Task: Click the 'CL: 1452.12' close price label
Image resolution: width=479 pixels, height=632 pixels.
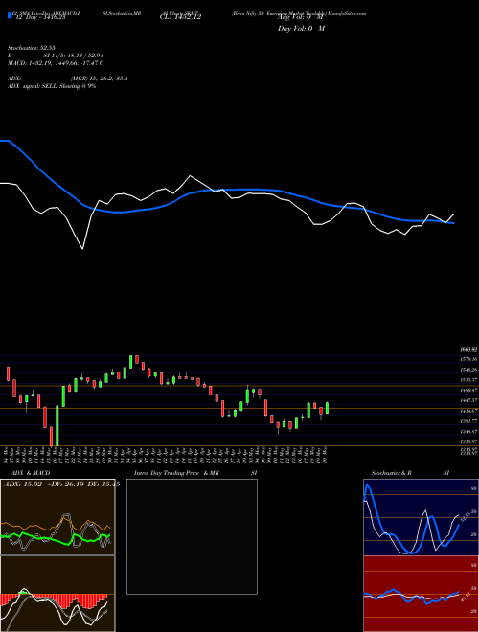Action: coord(181,17)
